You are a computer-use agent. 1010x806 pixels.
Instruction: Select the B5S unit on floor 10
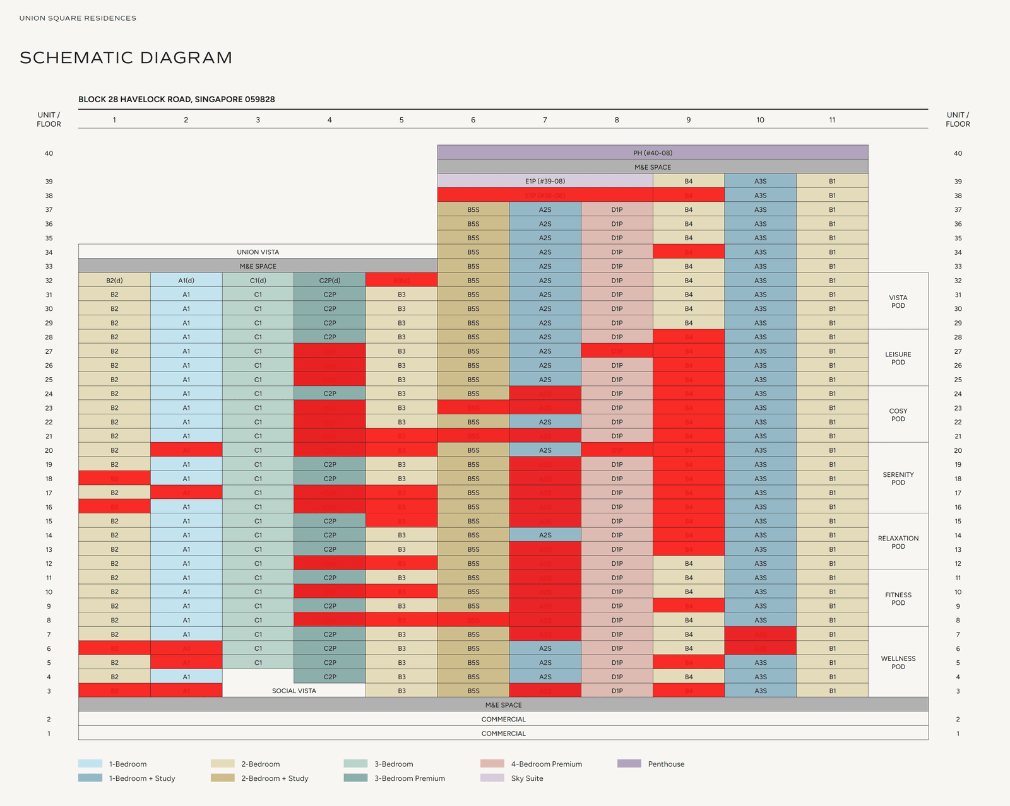[x=473, y=592]
